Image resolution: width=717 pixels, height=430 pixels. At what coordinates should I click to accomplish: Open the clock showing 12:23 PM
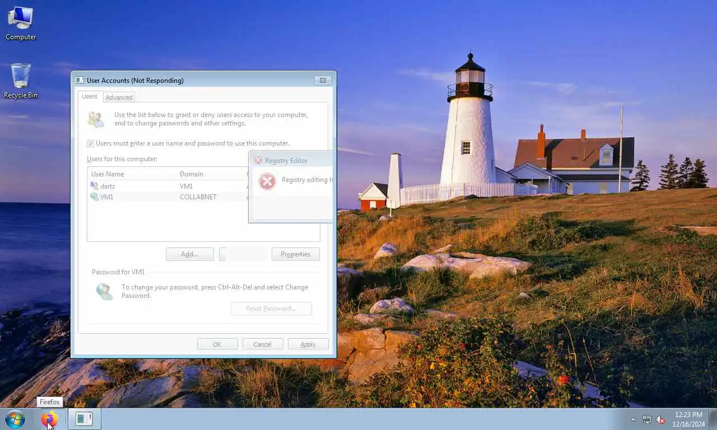click(688, 419)
